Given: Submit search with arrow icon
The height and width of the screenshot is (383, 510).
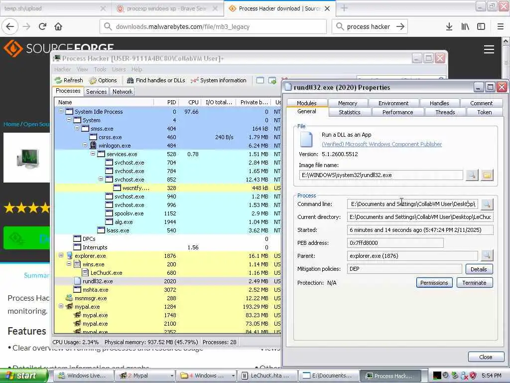Looking at the screenshot, I should pyautogui.click(x=400, y=26).
